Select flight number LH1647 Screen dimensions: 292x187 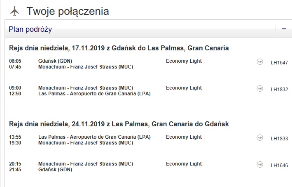[x=279, y=63]
